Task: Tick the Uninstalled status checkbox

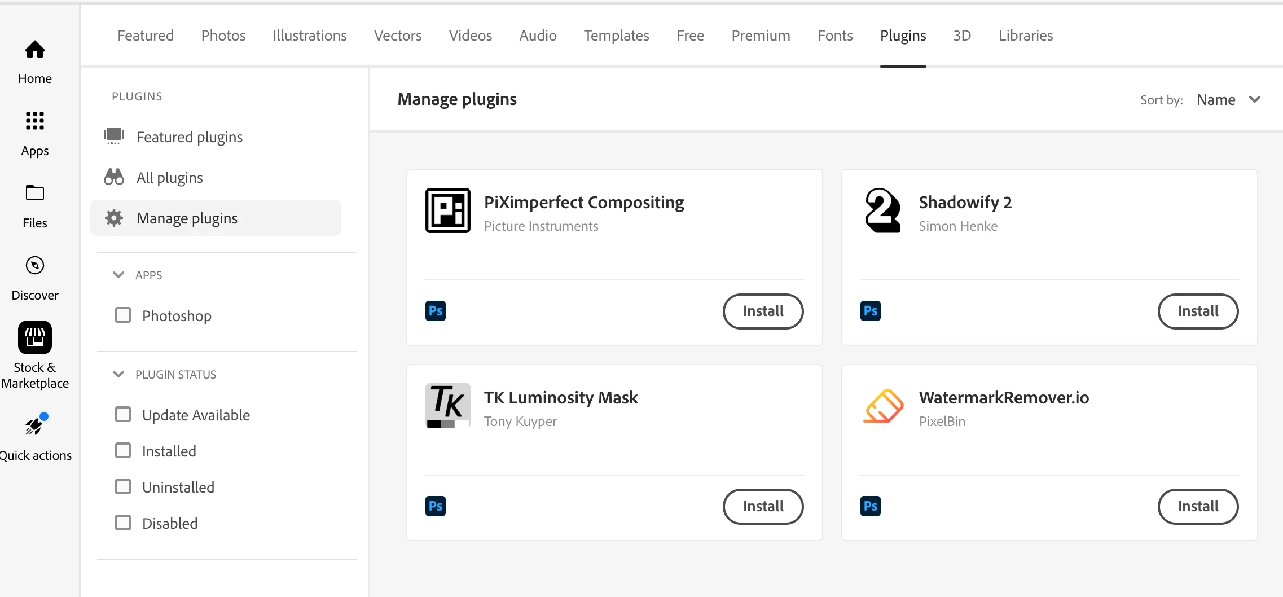Action: point(123,486)
